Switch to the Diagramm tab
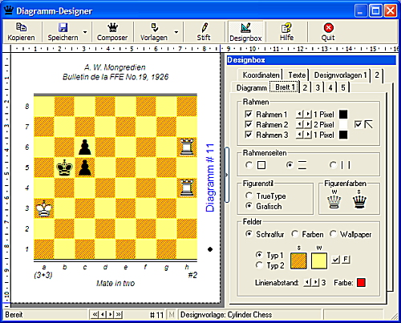The image size is (401, 323). pyautogui.click(x=252, y=87)
